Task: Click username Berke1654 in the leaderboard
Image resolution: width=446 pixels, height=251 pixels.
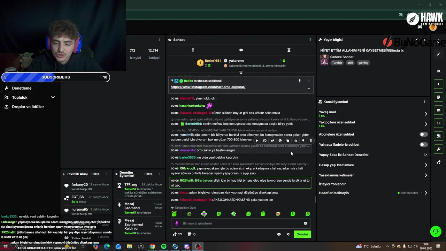Action: (x=213, y=61)
